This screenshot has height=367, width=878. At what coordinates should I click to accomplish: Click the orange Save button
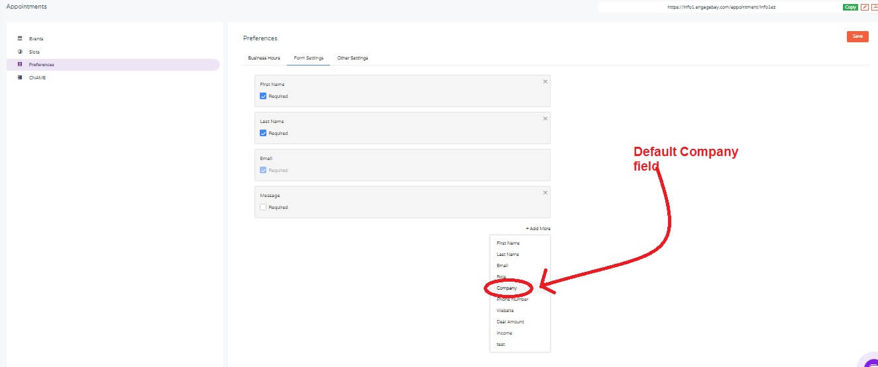tap(857, 36)
